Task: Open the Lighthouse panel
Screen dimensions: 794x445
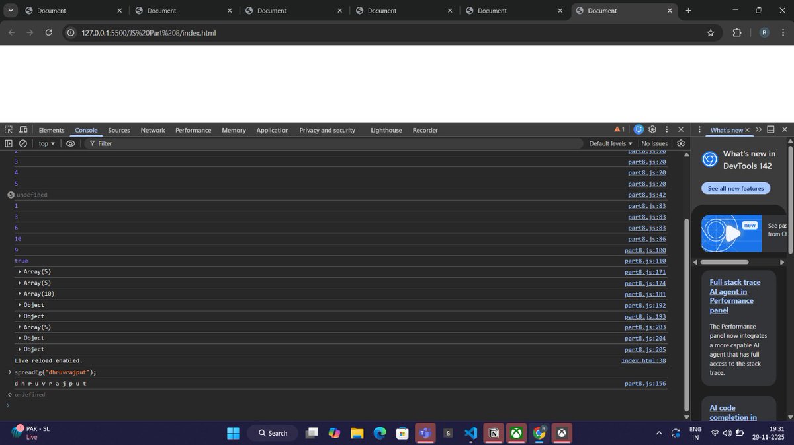Action: click(386, 129)
